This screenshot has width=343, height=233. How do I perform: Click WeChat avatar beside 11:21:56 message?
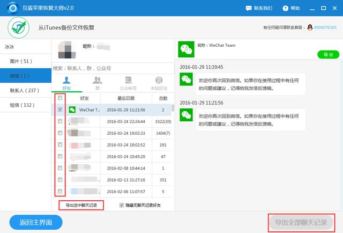186,115
